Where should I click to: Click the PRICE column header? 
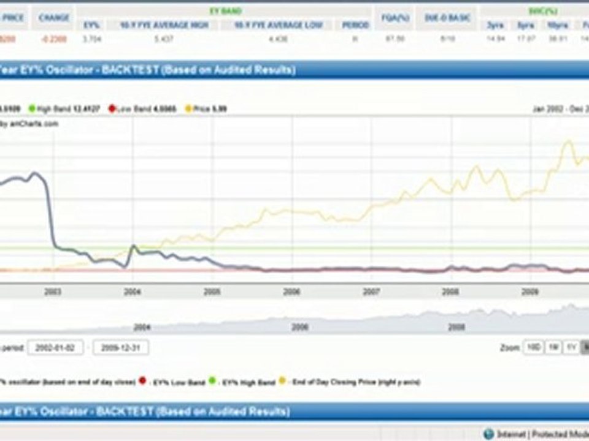tap(12, 18)
